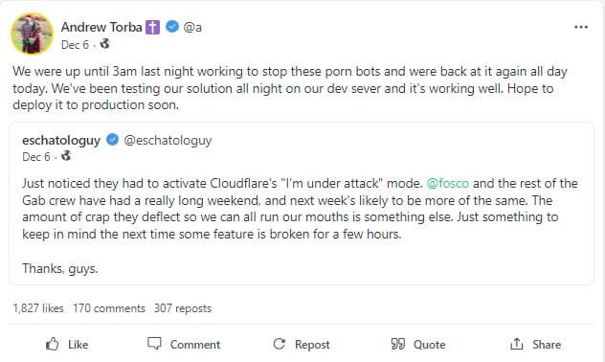Image resolution: width=605 pixels, height=362 pixels.
Task: Open the @fosco mention link
Action: (448, 183)
